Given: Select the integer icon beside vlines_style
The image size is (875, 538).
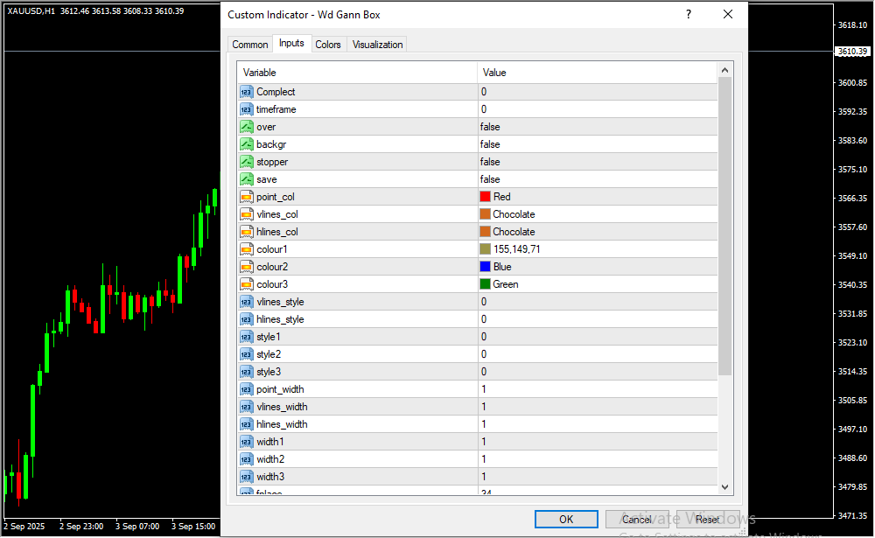Looking at the screenshot, I should (247, 302).
